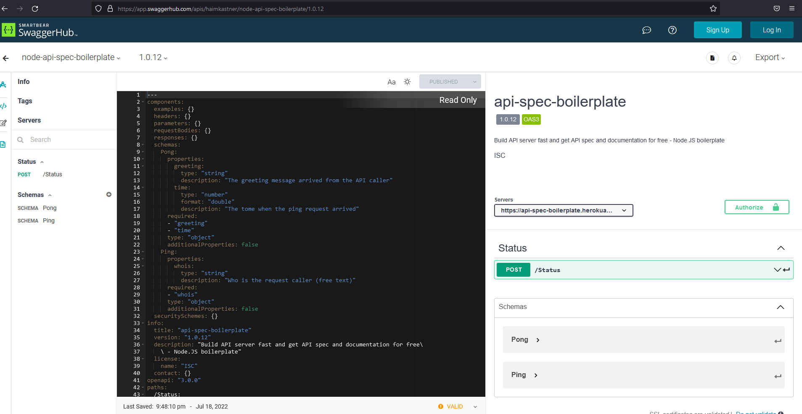The height and width of the screenshot is (414, 802).
Task: Open the documentation page icon in sidebar
Action: (3, 144)
